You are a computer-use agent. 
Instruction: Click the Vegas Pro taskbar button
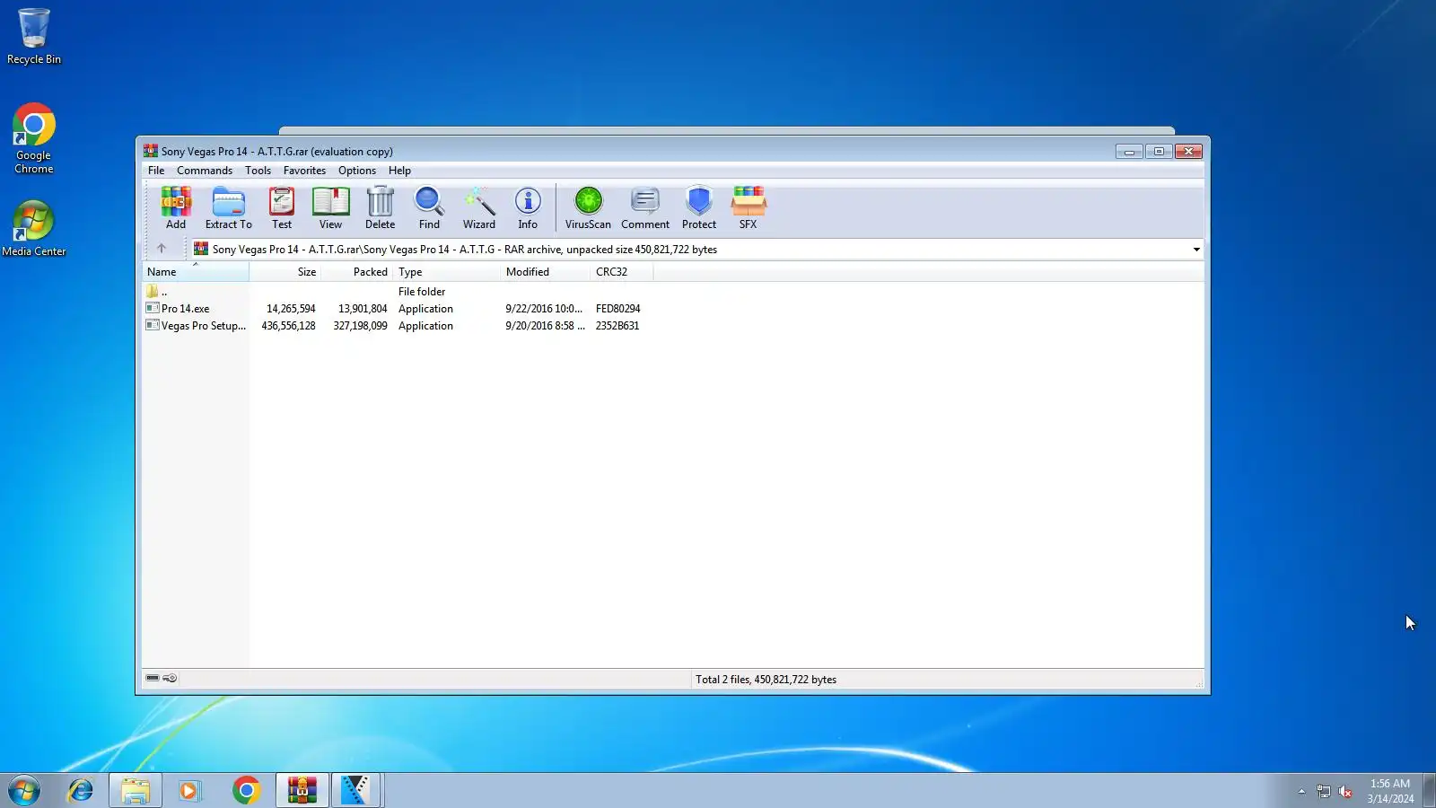point(356,790)
